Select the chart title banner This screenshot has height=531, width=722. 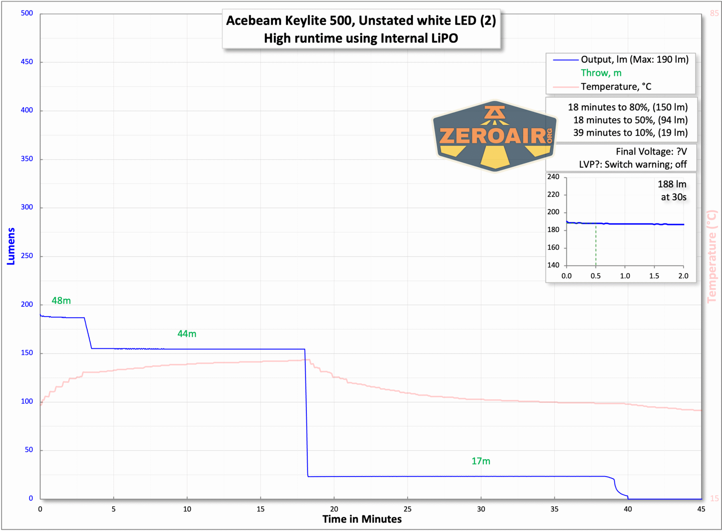[x=361, y=29]
